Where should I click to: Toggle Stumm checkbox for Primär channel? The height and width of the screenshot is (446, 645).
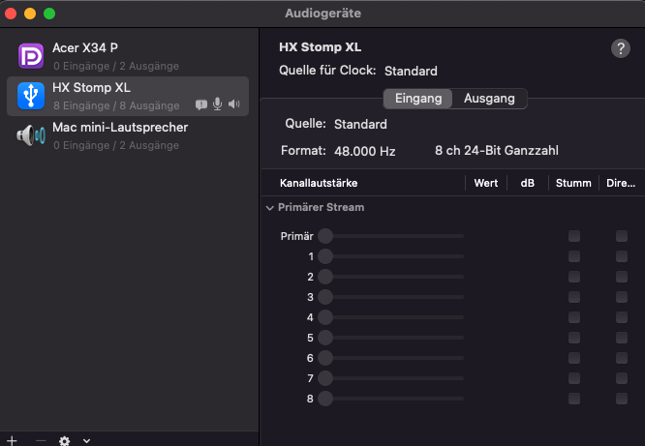pos(574,236)
